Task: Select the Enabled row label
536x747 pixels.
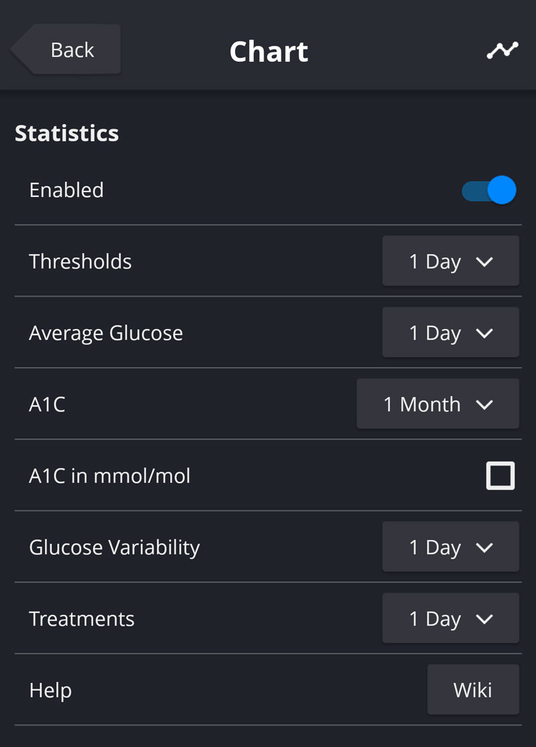Action: (x=66, y=190)
